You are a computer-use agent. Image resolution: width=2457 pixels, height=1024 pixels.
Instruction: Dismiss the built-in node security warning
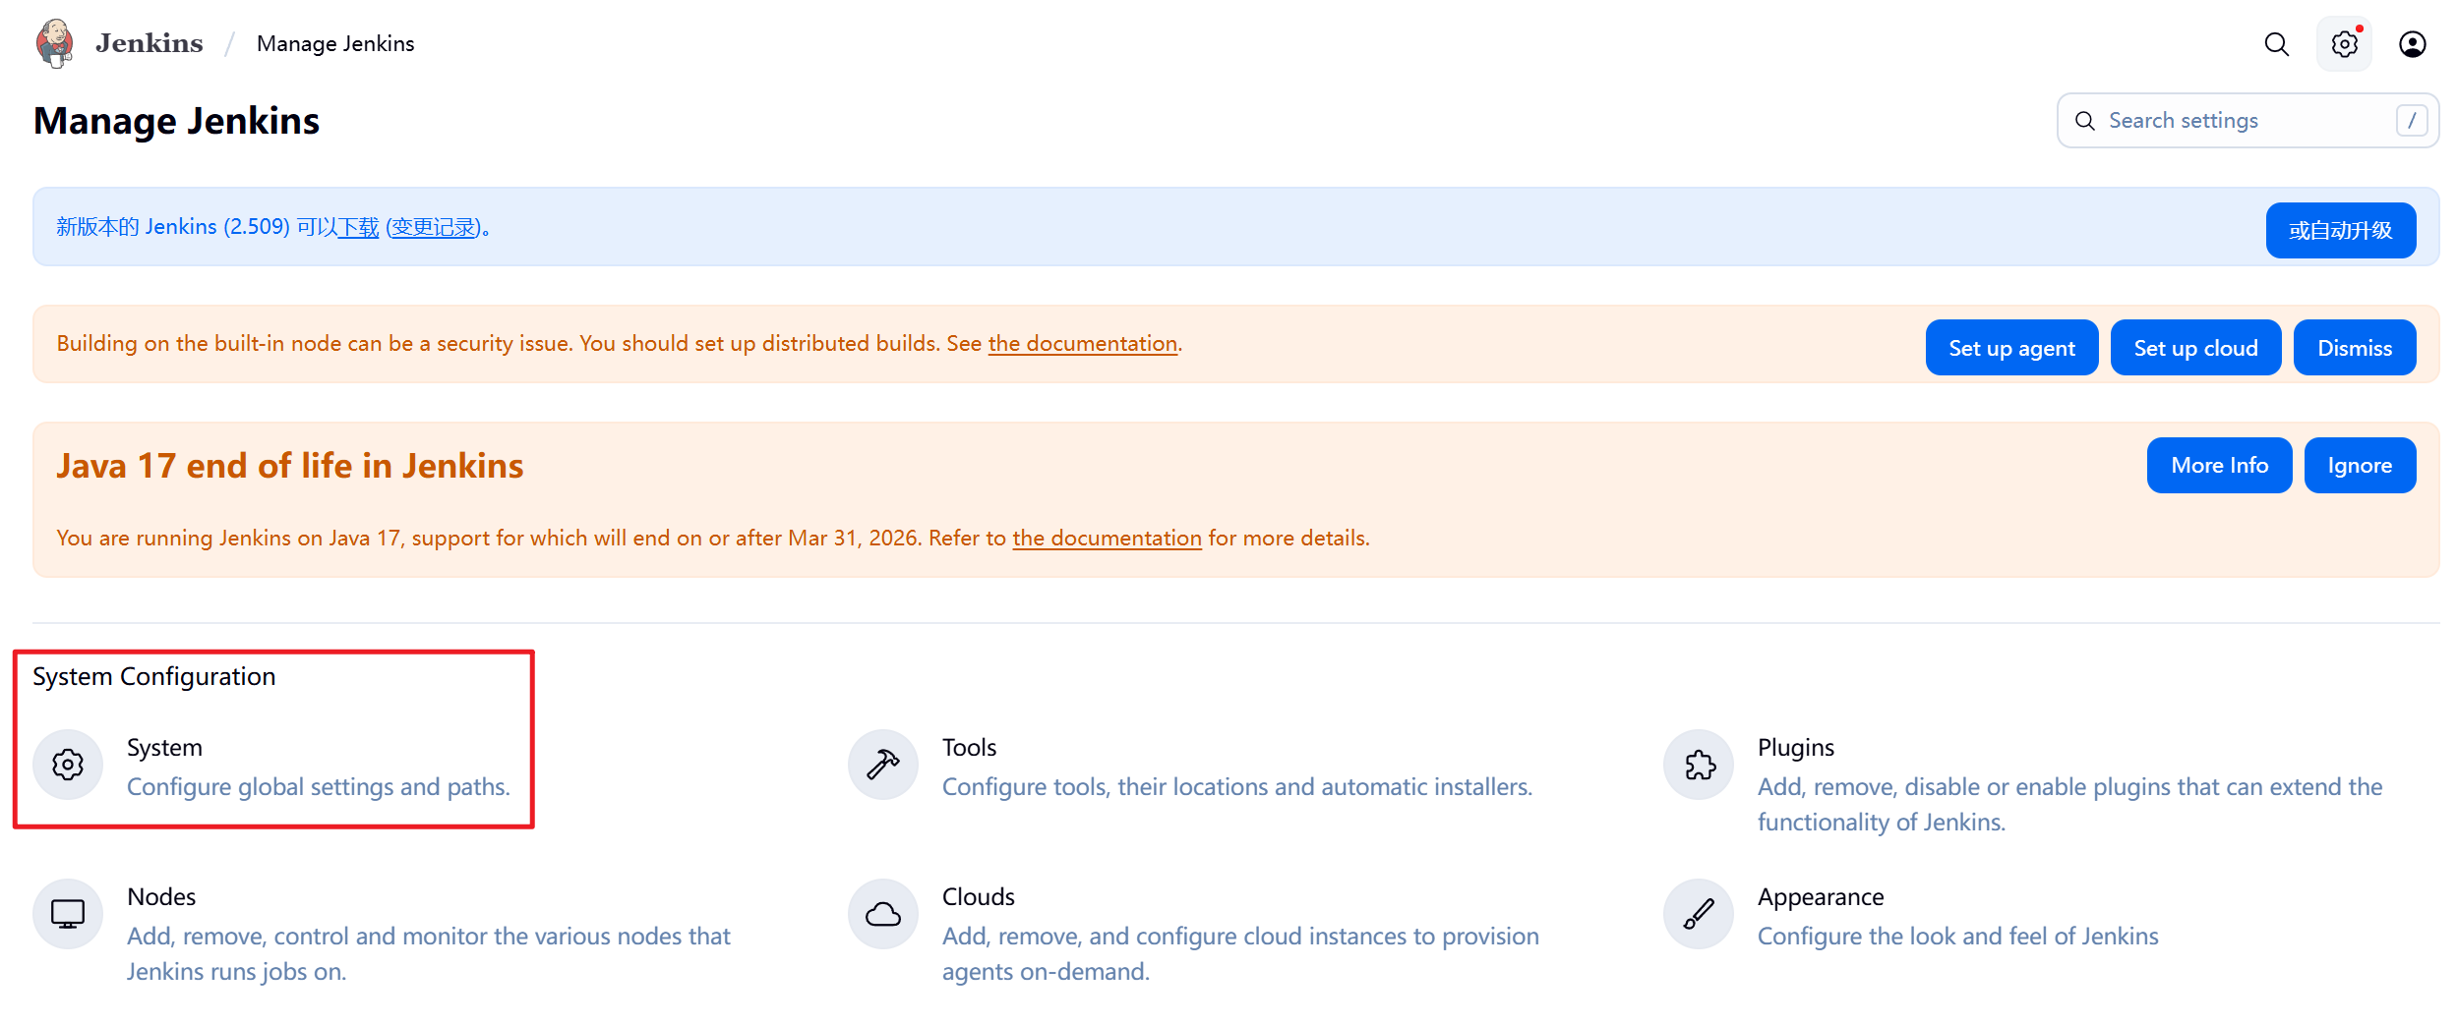tap(2354, 348)
